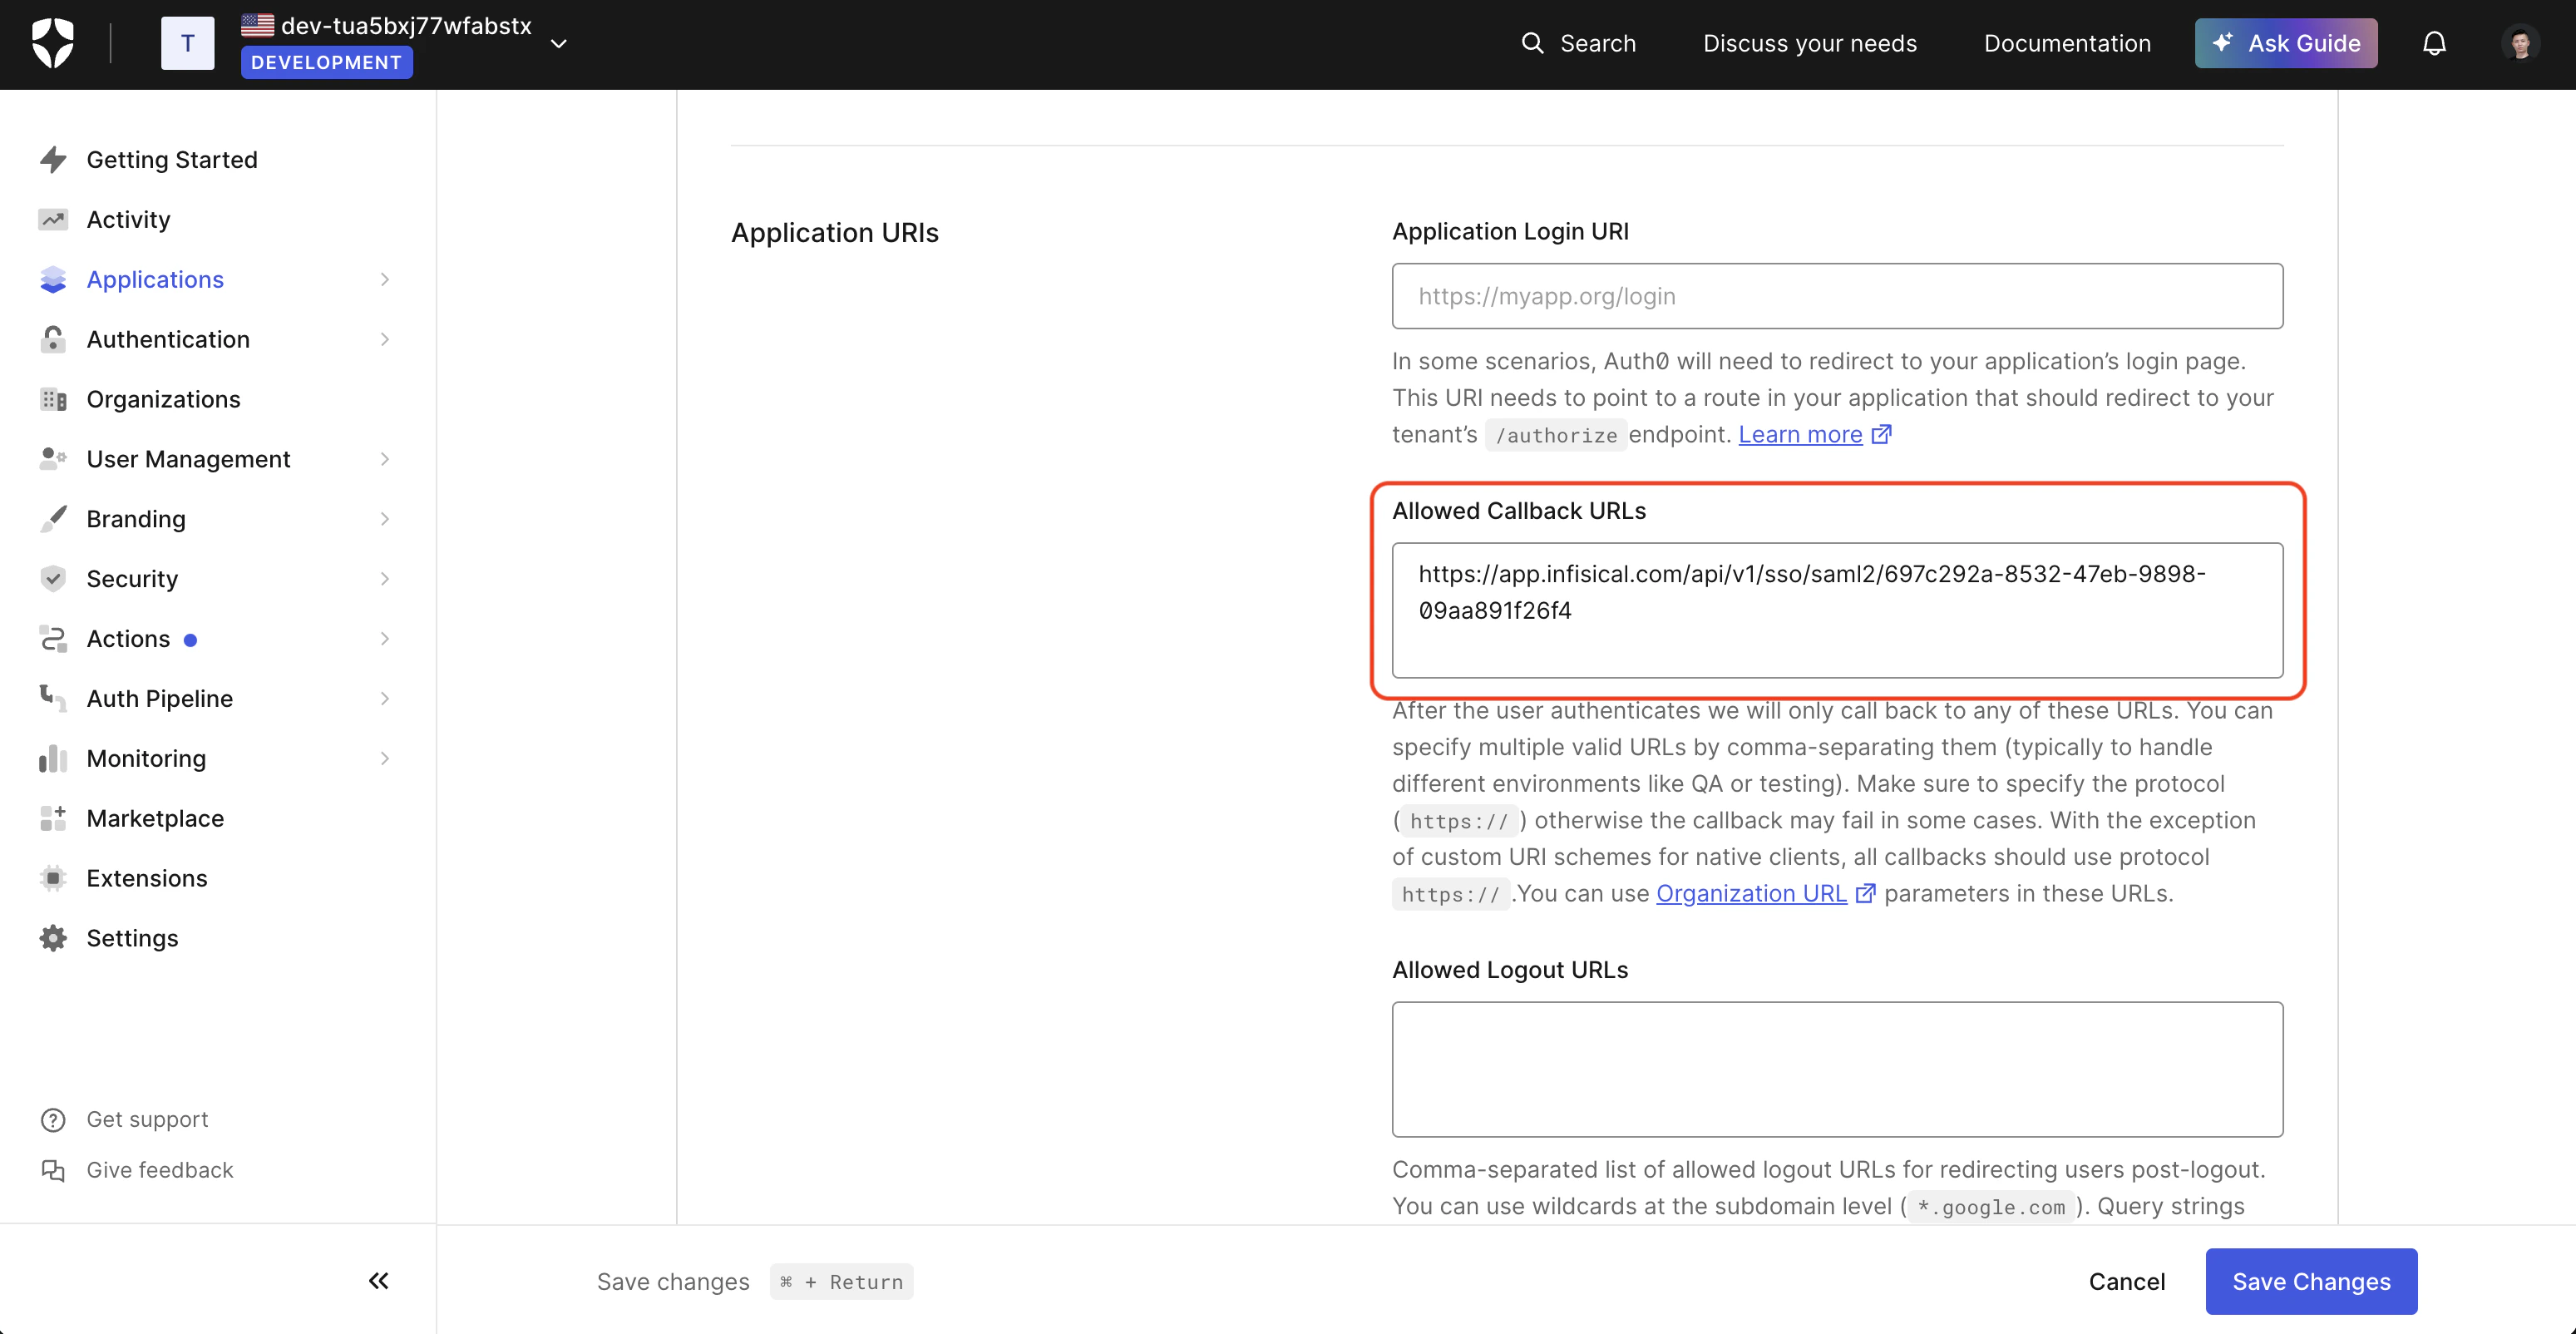Open notifications bell
Screen dimensions: 2576x1334
2434,43
